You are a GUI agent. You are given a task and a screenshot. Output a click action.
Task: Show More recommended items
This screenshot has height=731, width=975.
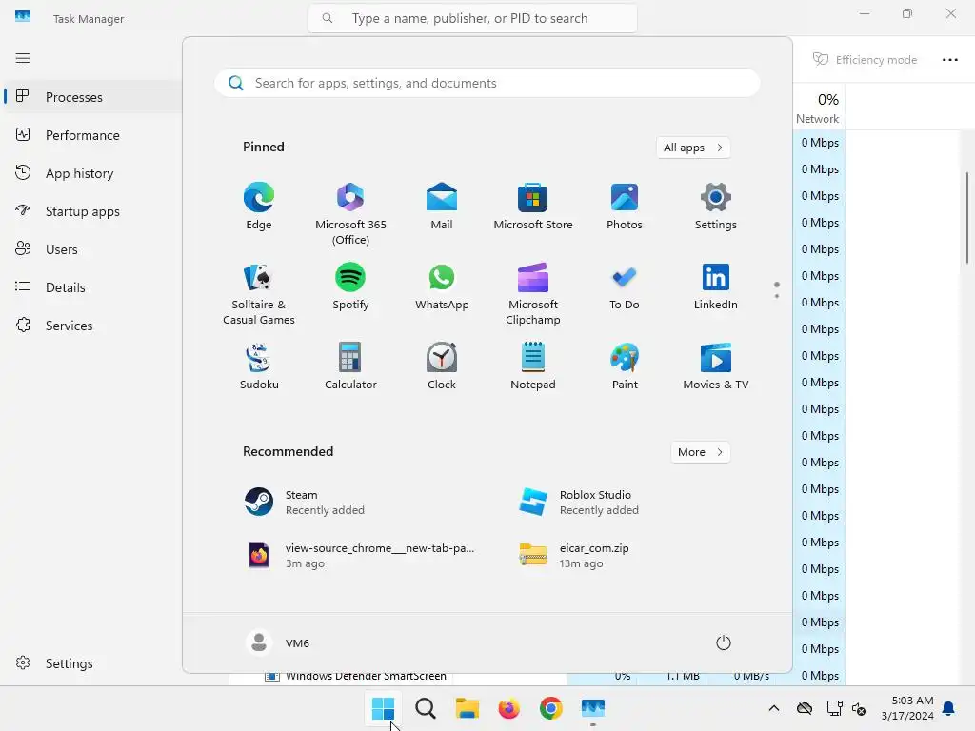click(x=700, y=452)
